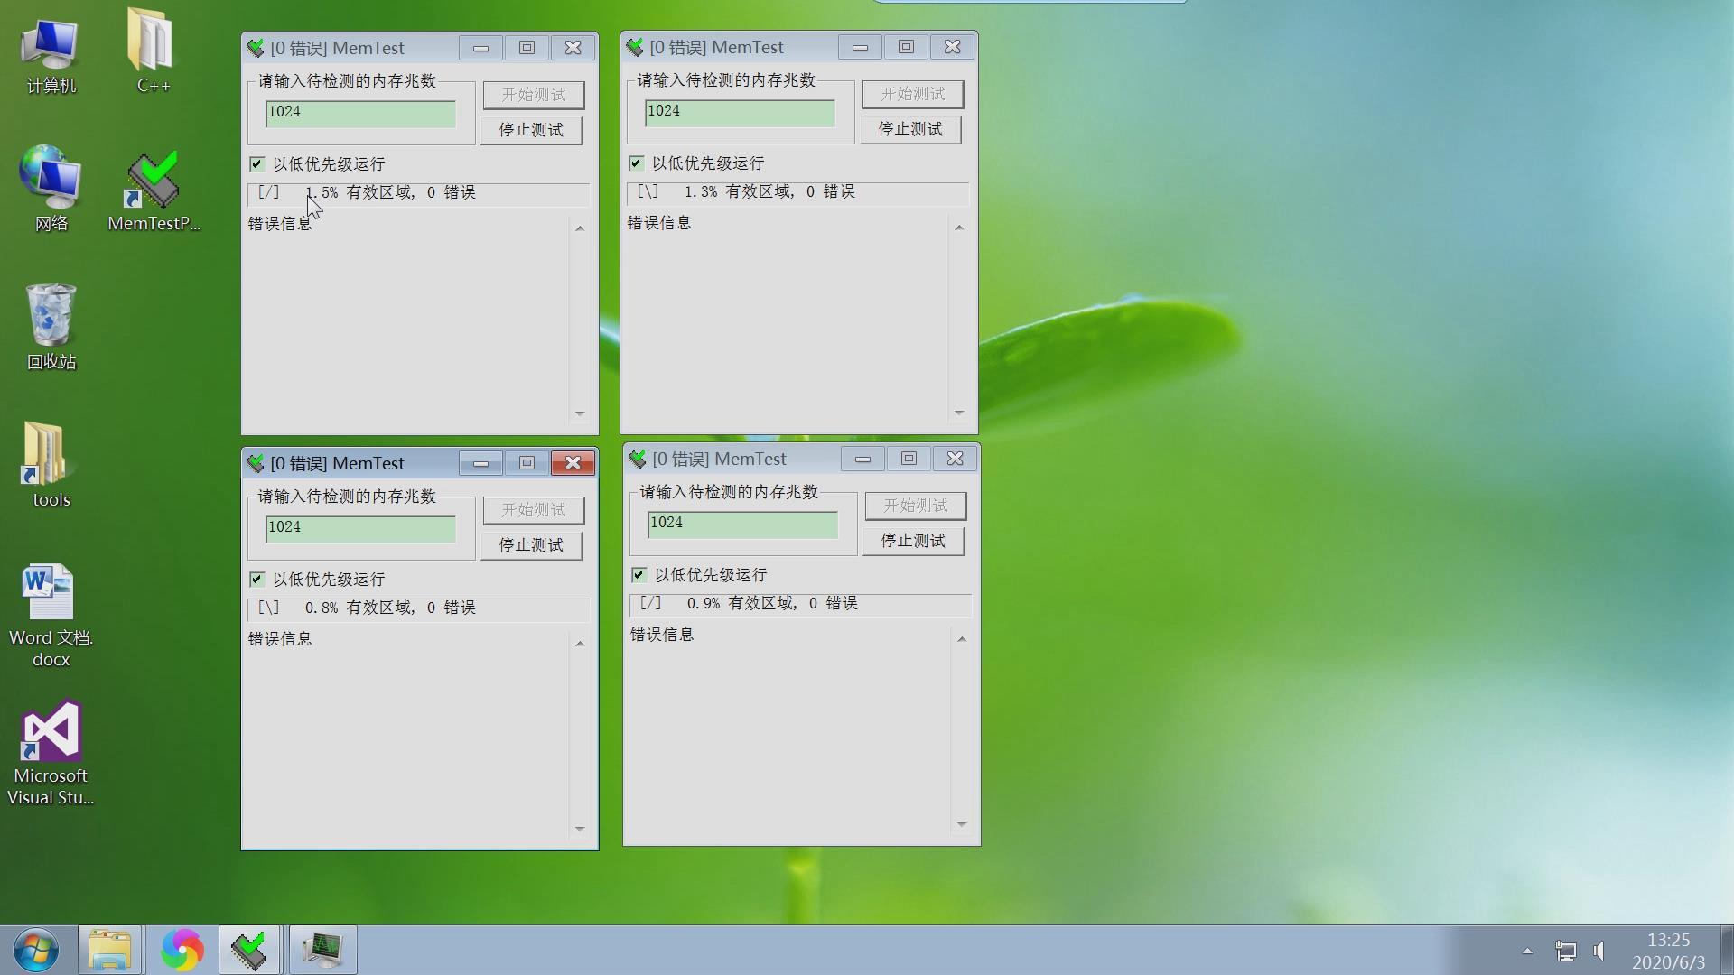Image resolution: width=1734 pixels, height=975 pixels.
Task: Open 计算机 from the desktop
Action: [50, 45]
